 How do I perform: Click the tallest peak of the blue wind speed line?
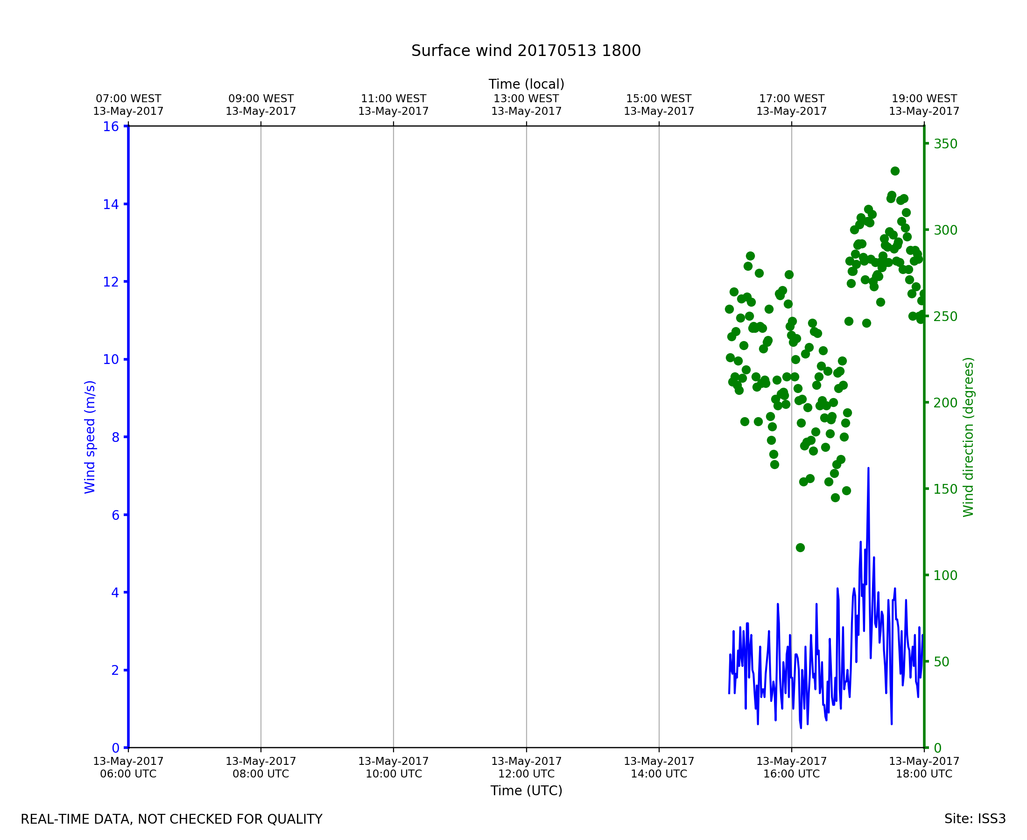pyautogui.click(x=868, y=469)
